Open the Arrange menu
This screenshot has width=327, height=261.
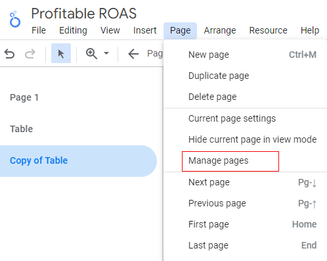tap(220, 30)
